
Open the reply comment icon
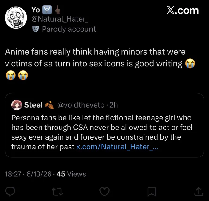pyautogui.click(x=10, y=191)
